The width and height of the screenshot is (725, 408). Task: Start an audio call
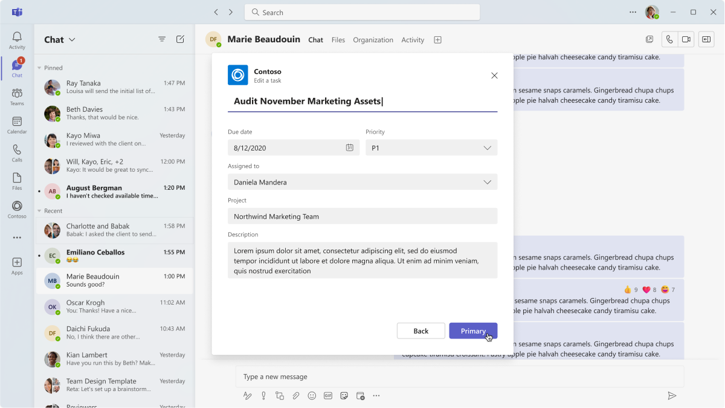point(669,39)
